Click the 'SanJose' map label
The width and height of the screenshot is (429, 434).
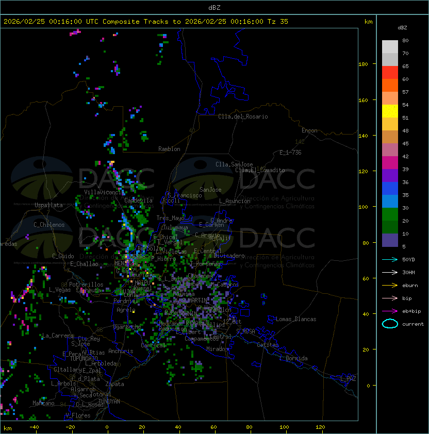pos(210,190)
